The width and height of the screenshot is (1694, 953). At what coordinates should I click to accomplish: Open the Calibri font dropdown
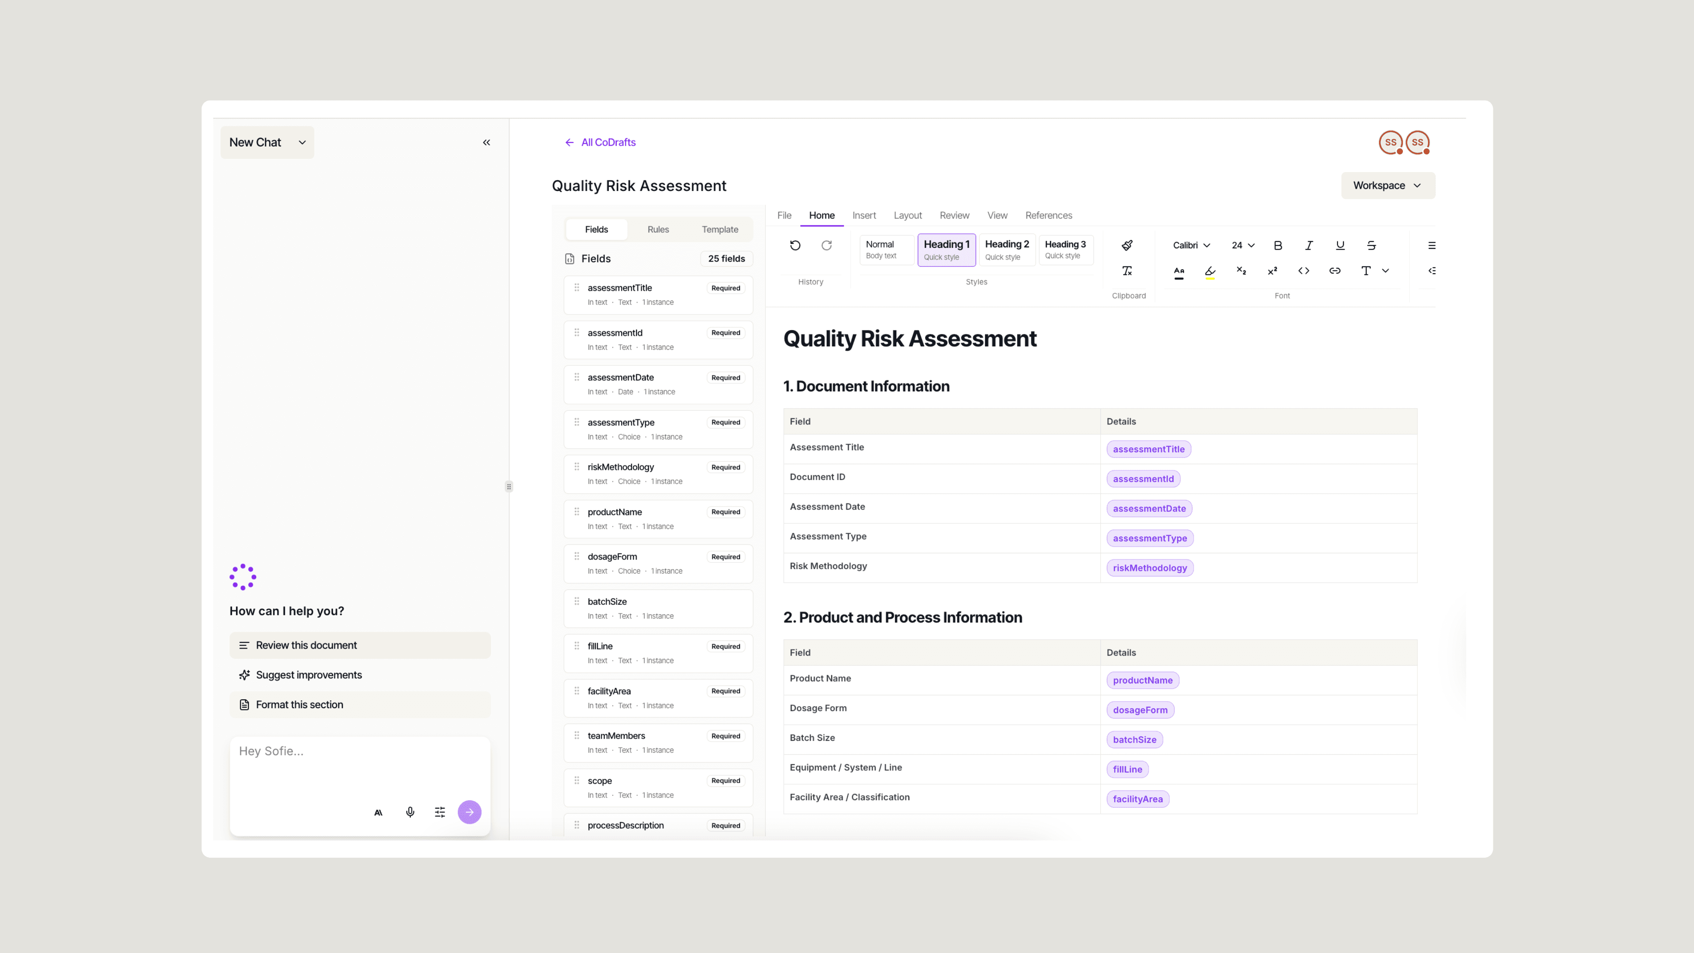click(1191, 245)
